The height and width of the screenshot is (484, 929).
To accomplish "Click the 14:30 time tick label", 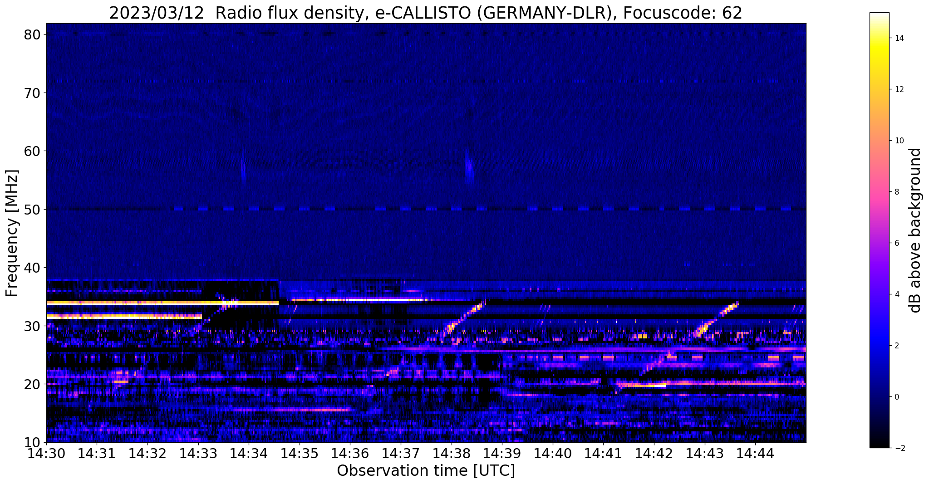I will [x=46, y=453].
